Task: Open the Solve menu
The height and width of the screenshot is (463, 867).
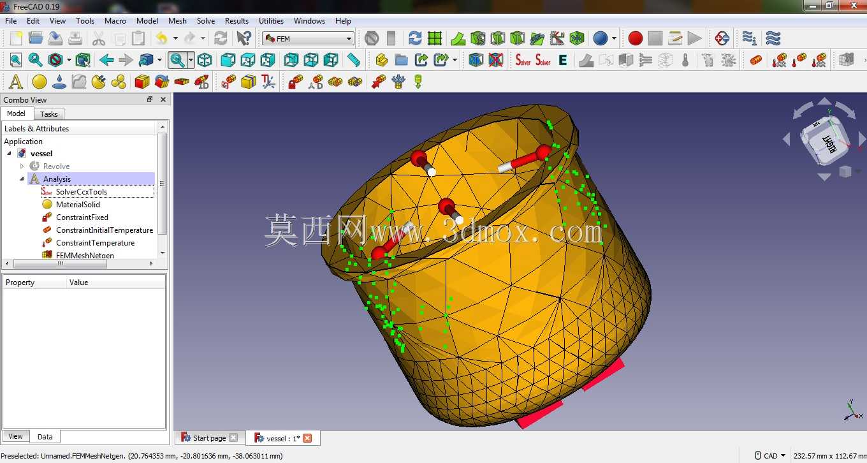Action: tap(206, 21)
